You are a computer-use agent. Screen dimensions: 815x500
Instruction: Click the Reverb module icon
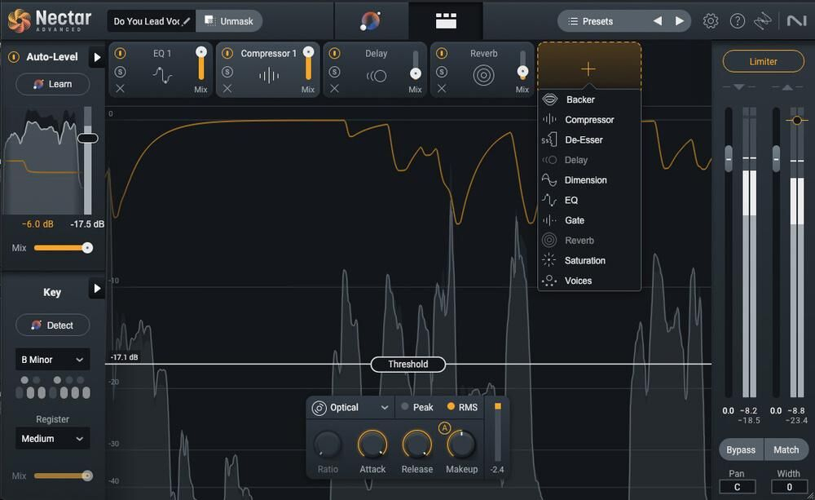pyautogui.click(x=483, y=76)
